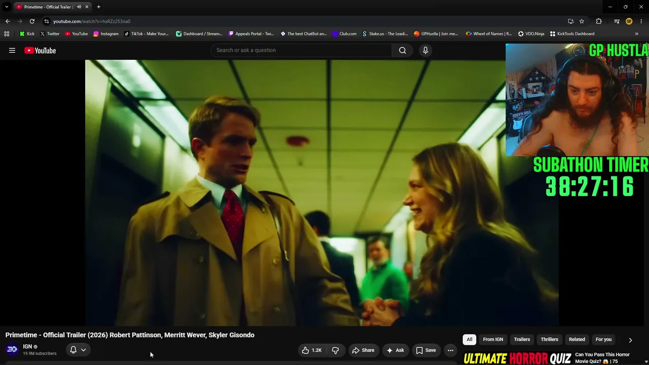Viewport: 649px width, 365px height.
Task: Open the Stake.us bookmark
Action: [x=385, y=34]
